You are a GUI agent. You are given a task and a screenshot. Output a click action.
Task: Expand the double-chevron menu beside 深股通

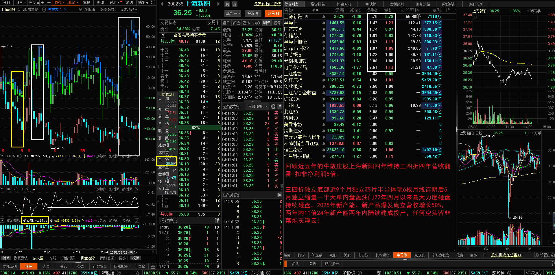81,10
